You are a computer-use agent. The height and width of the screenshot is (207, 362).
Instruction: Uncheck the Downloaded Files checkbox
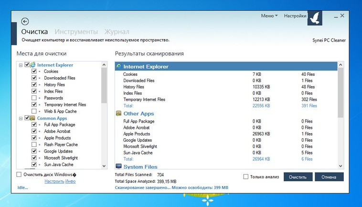pos(34,78)
